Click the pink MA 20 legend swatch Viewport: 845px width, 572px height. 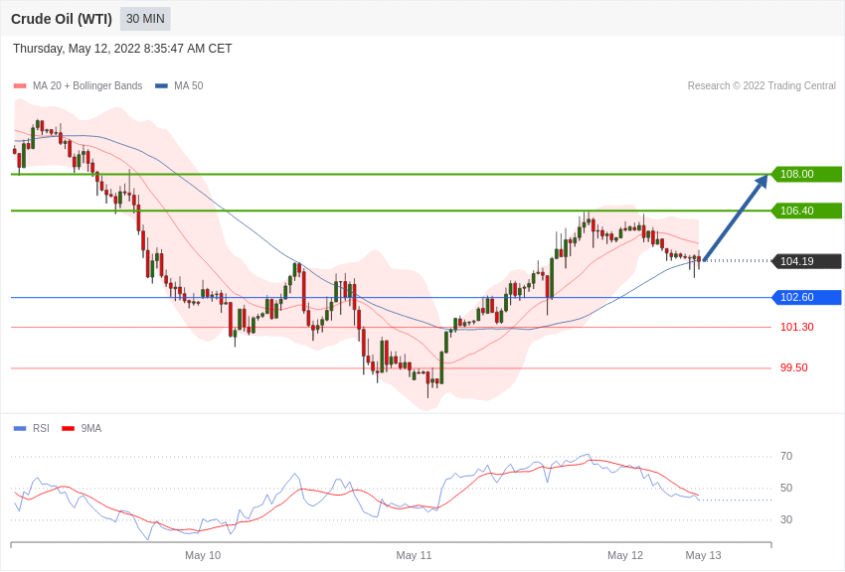(20, 86)
